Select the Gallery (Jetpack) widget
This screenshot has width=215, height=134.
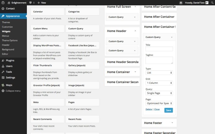click(x=82, y=66)
